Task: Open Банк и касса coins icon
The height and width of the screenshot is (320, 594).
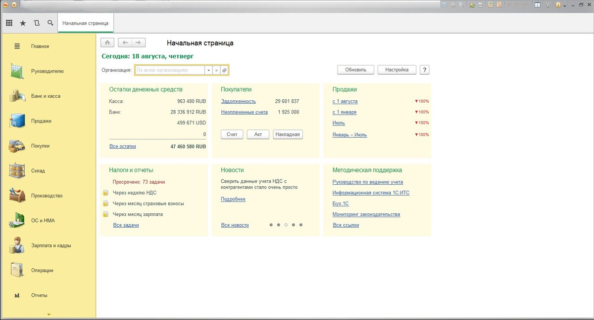Action: 18,96
